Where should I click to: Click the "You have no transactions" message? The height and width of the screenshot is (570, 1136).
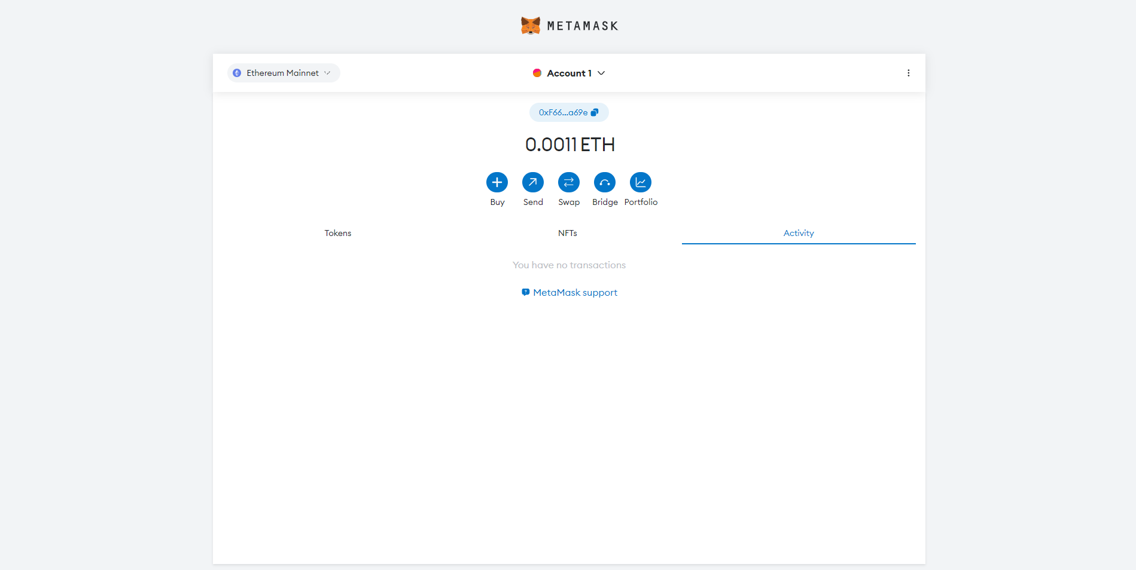(569, 265)
